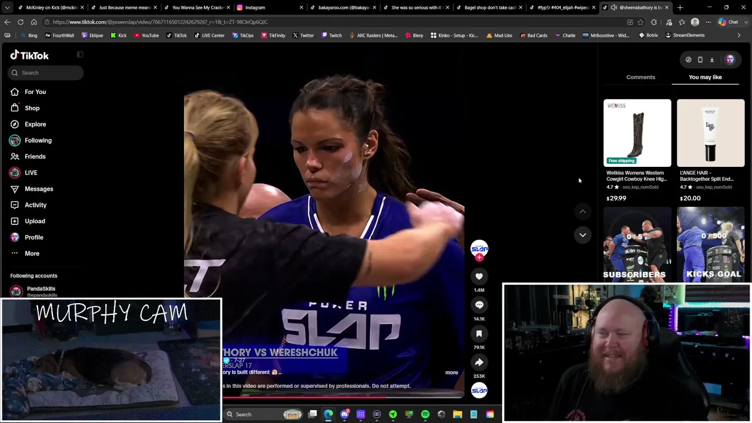Open the browser extensions icon
This screenshot has width=752, height=423.
click(x=654, y=22)
